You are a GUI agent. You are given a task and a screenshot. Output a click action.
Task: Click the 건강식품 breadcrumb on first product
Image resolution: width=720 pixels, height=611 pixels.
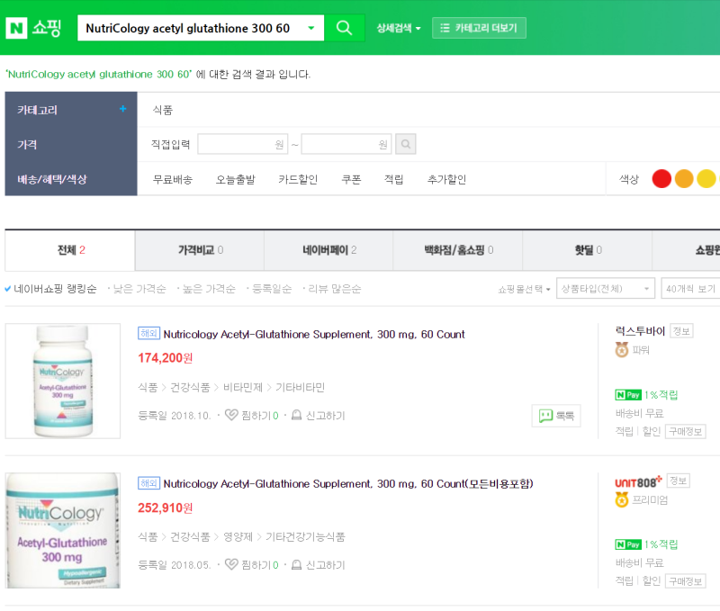[190, 388]
